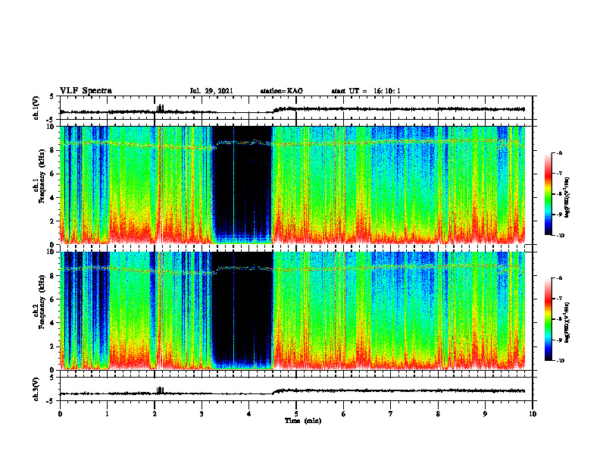Click tick label 3 on the Time axis
Screen dimensions: 600x464
point(202,414)
